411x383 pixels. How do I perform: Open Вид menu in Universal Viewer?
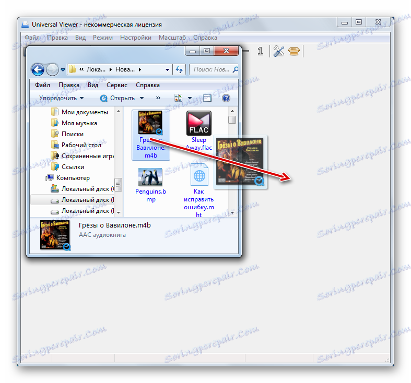click(80, 38)
